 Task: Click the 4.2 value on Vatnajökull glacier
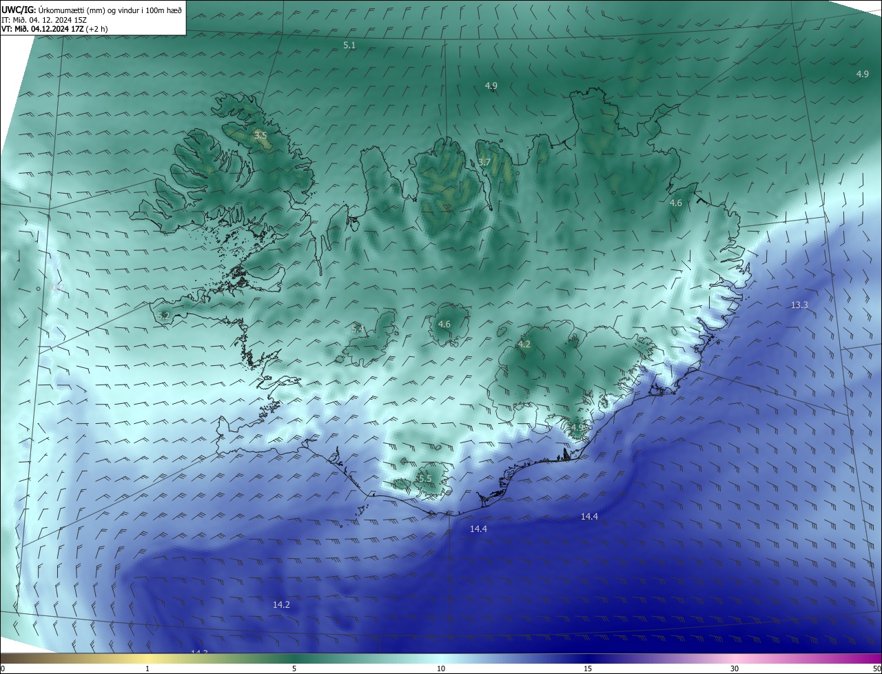[x=524, y=344]
